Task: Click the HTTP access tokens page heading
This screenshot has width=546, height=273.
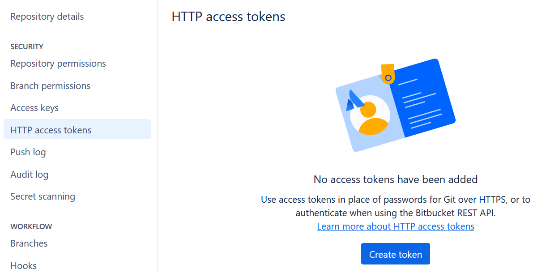Action: coord(228,17)
